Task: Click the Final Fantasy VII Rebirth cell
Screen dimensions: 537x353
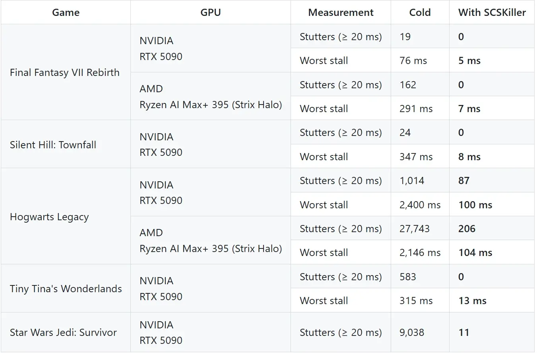Action: pos(65,72)
